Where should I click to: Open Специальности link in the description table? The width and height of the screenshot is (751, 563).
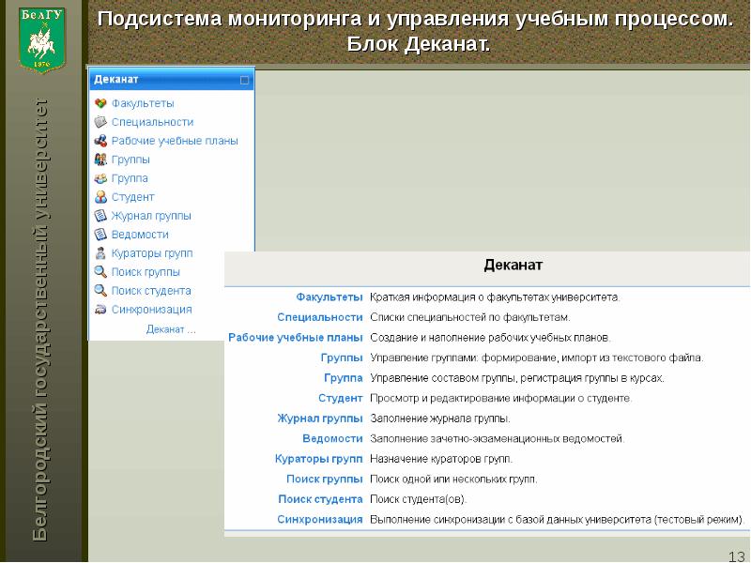[x=320, y=317]
